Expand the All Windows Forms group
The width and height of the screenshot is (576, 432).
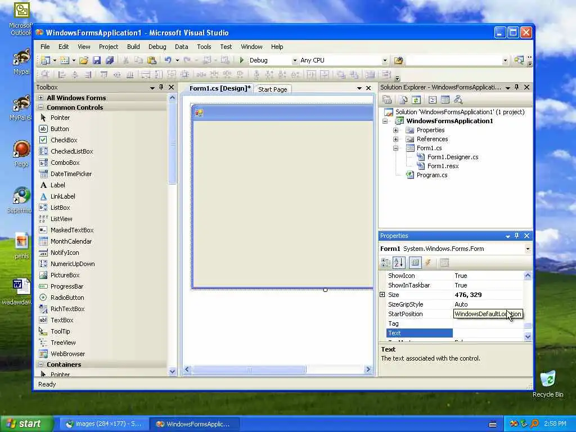click(40, 98)
